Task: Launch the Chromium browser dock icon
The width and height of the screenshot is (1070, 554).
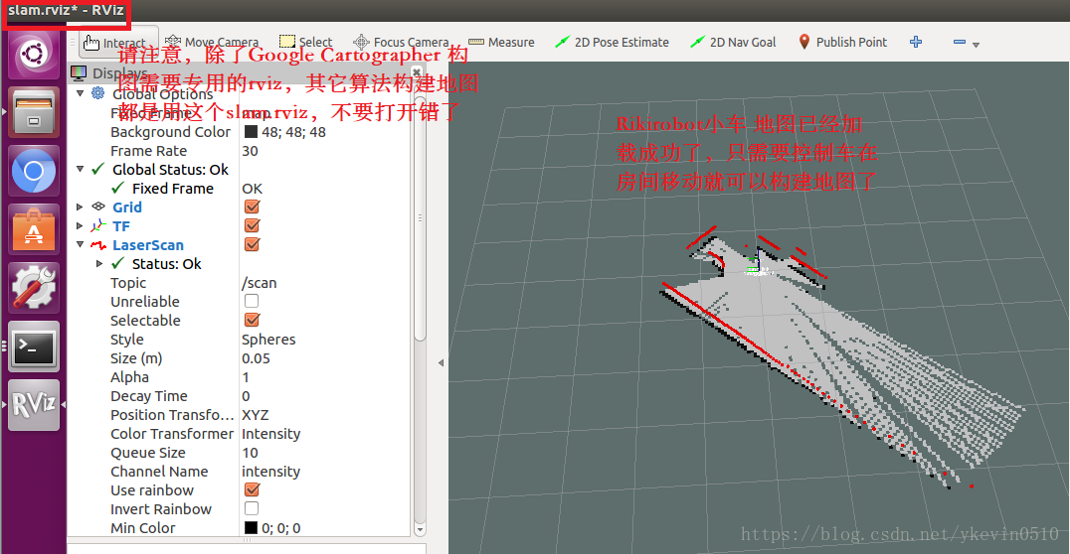Action: click(34, 171)
